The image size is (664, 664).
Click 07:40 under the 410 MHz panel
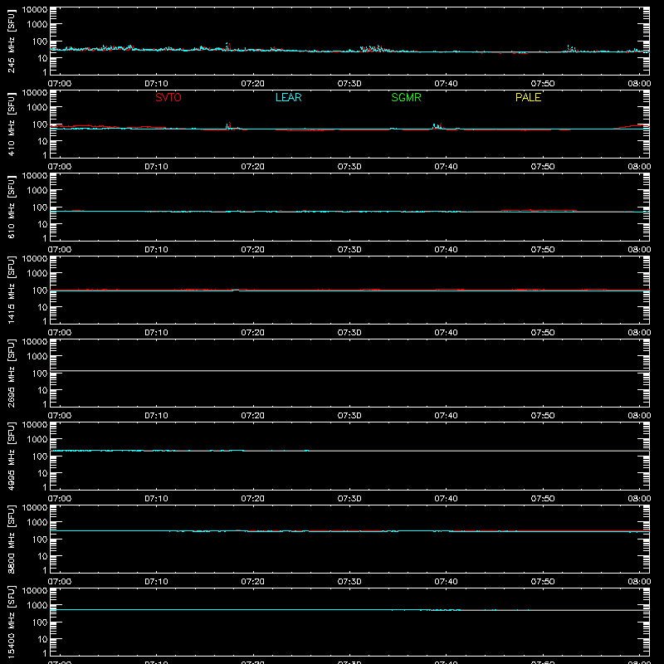click(446, 167)
